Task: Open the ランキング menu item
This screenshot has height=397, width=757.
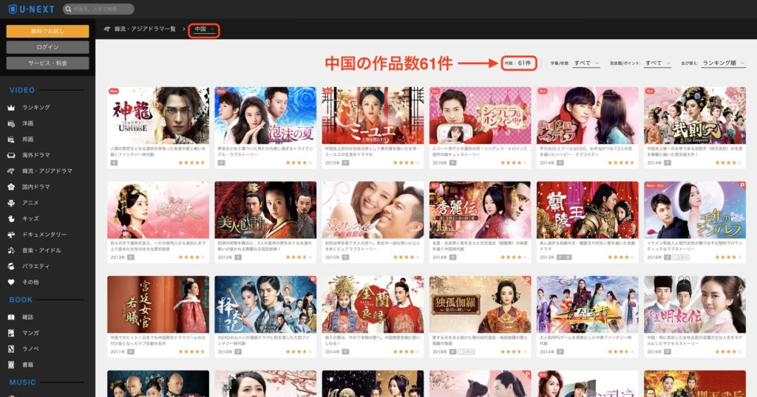Action: point(36,108)
